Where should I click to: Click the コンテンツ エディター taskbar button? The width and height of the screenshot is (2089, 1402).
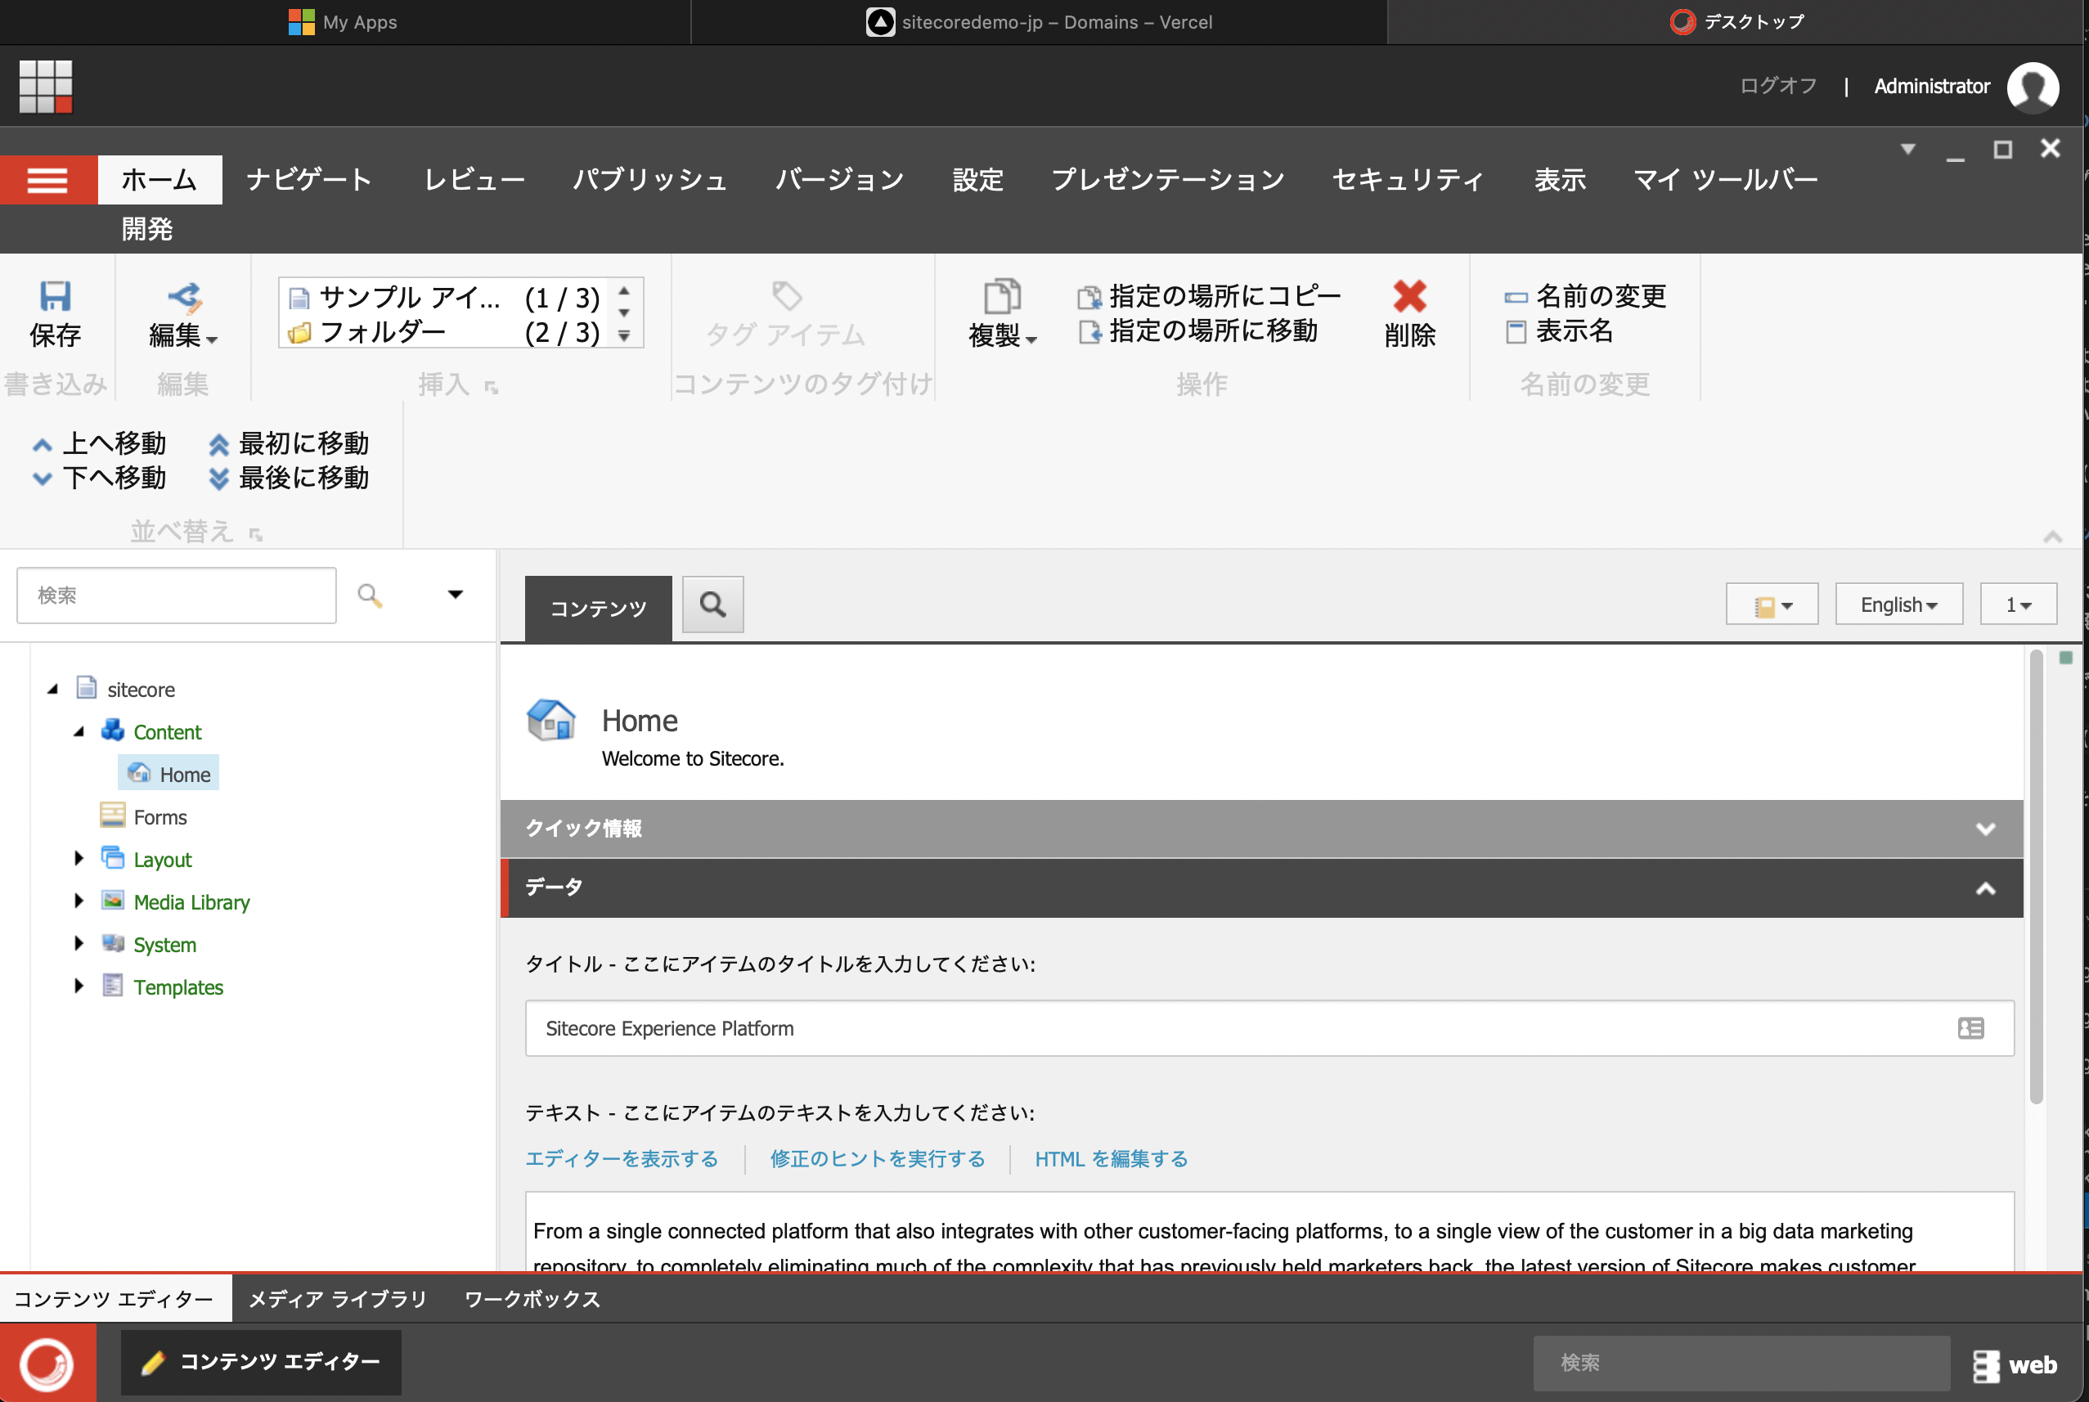click(261, 1362)
